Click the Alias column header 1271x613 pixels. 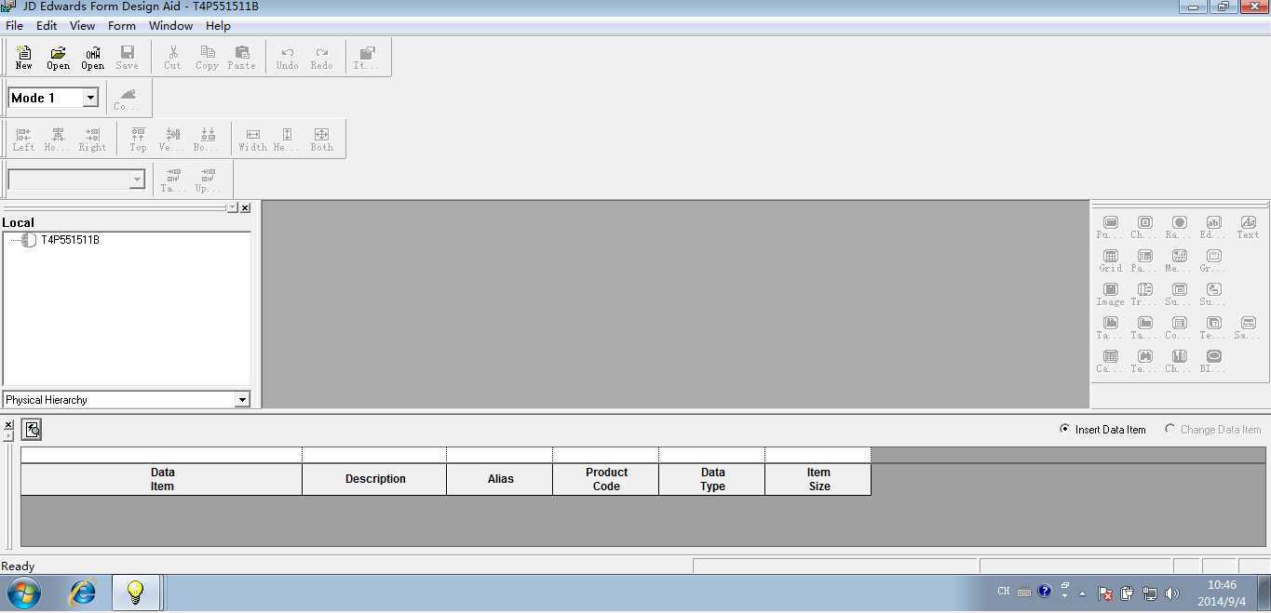(500, 479)
